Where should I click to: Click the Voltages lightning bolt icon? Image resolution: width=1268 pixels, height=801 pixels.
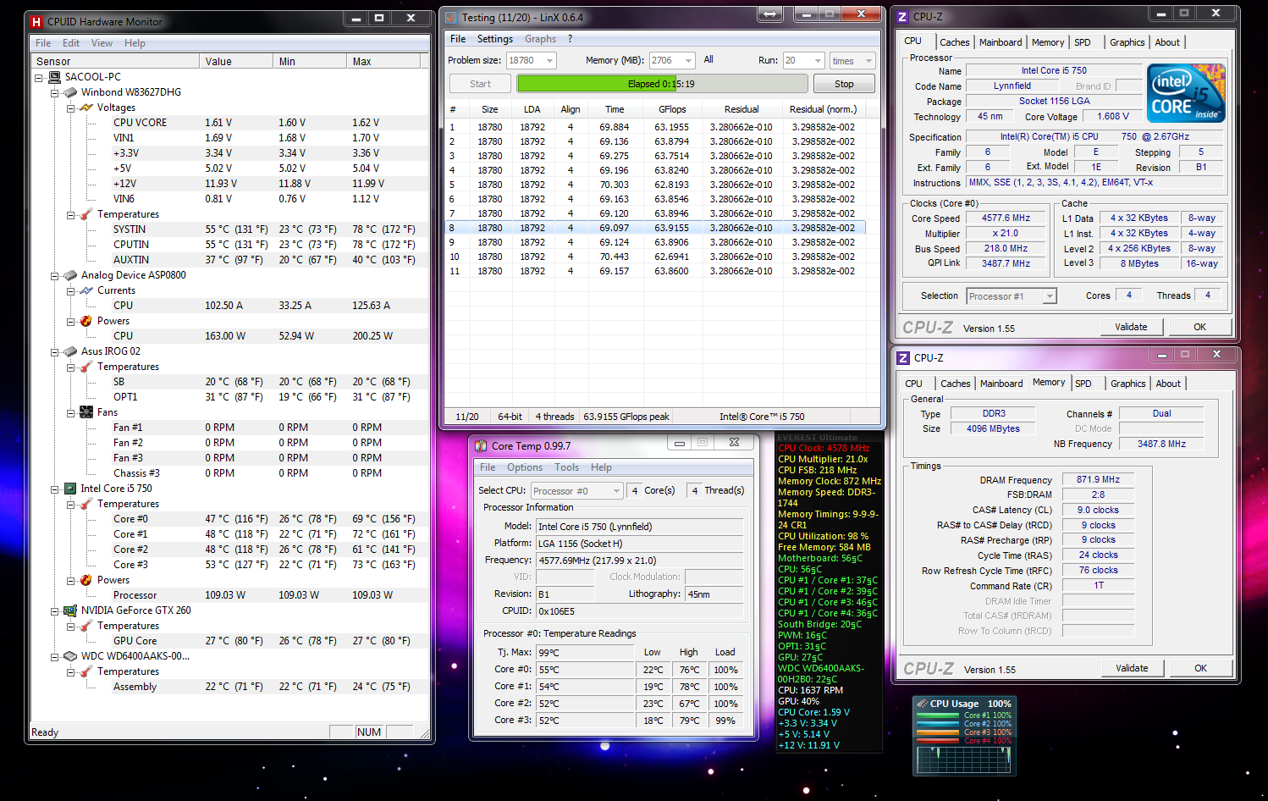(86, 108)
